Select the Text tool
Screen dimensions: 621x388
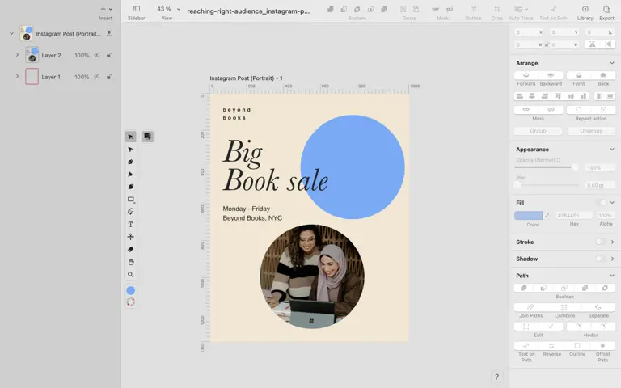[130, 224]
